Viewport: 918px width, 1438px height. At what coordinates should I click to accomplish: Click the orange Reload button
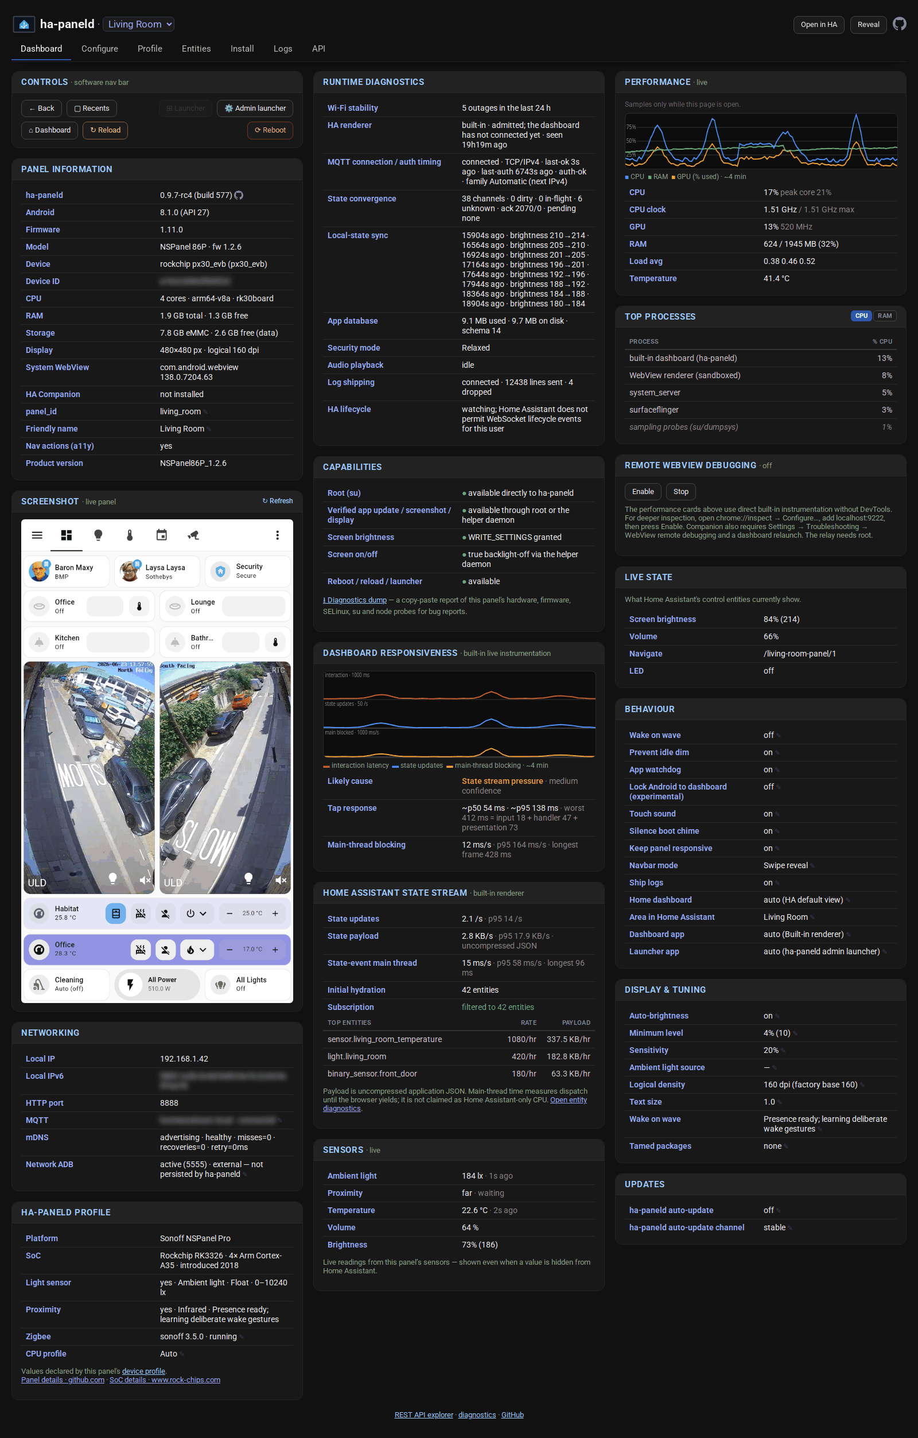[105, 130]
